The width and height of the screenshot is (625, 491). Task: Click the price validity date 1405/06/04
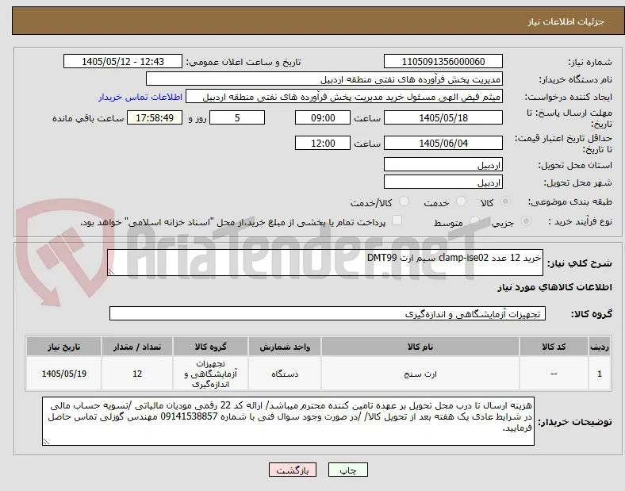click(x=443, y=143)
